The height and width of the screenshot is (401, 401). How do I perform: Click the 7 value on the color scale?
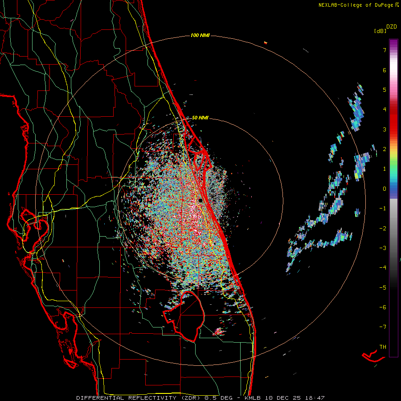coord(385,50)
